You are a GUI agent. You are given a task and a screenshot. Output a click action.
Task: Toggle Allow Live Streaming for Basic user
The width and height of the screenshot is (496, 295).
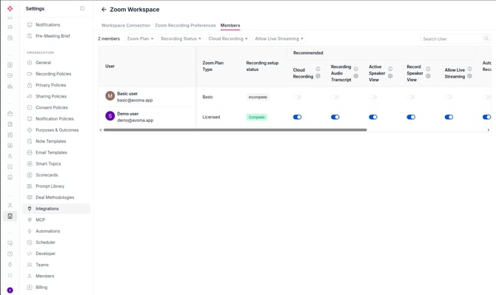tap(449, 97)
